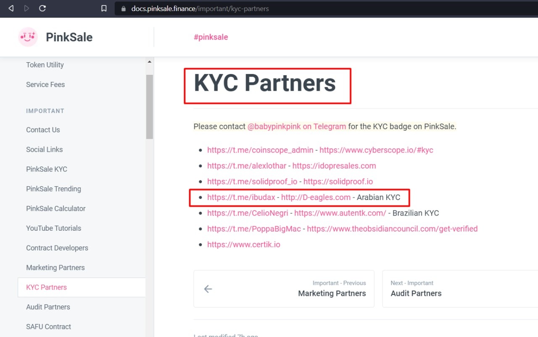This screenshot has width=538, height=337.
Task: Click the left arrow on Marketing Partners card
Action: pos(208,289)
